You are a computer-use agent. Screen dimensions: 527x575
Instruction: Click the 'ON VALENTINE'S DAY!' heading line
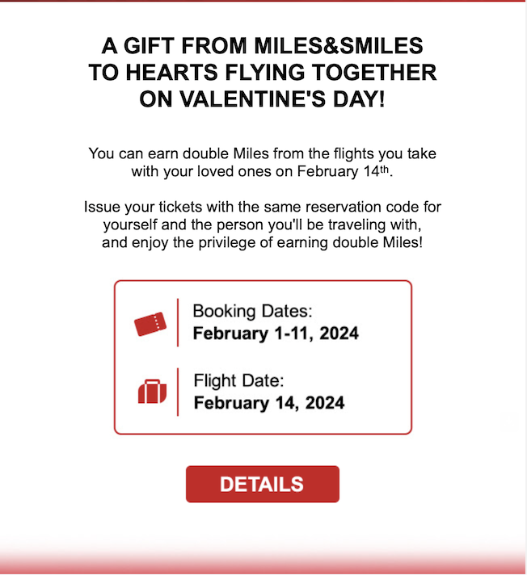pyautogui.click(x=263, y=99)
